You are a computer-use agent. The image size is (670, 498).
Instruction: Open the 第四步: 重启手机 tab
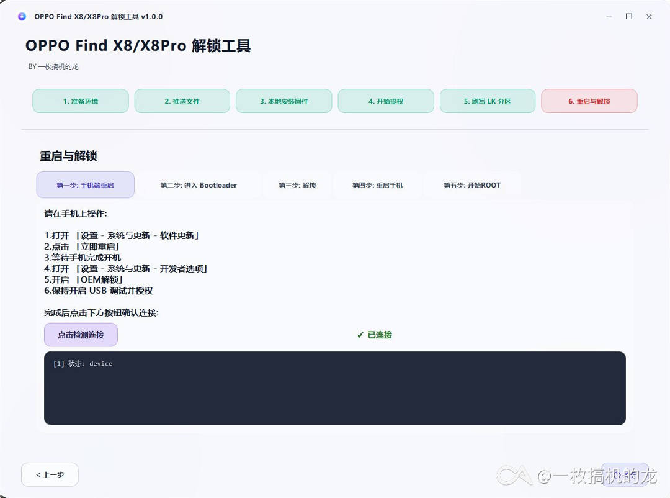tap(378, 185)
